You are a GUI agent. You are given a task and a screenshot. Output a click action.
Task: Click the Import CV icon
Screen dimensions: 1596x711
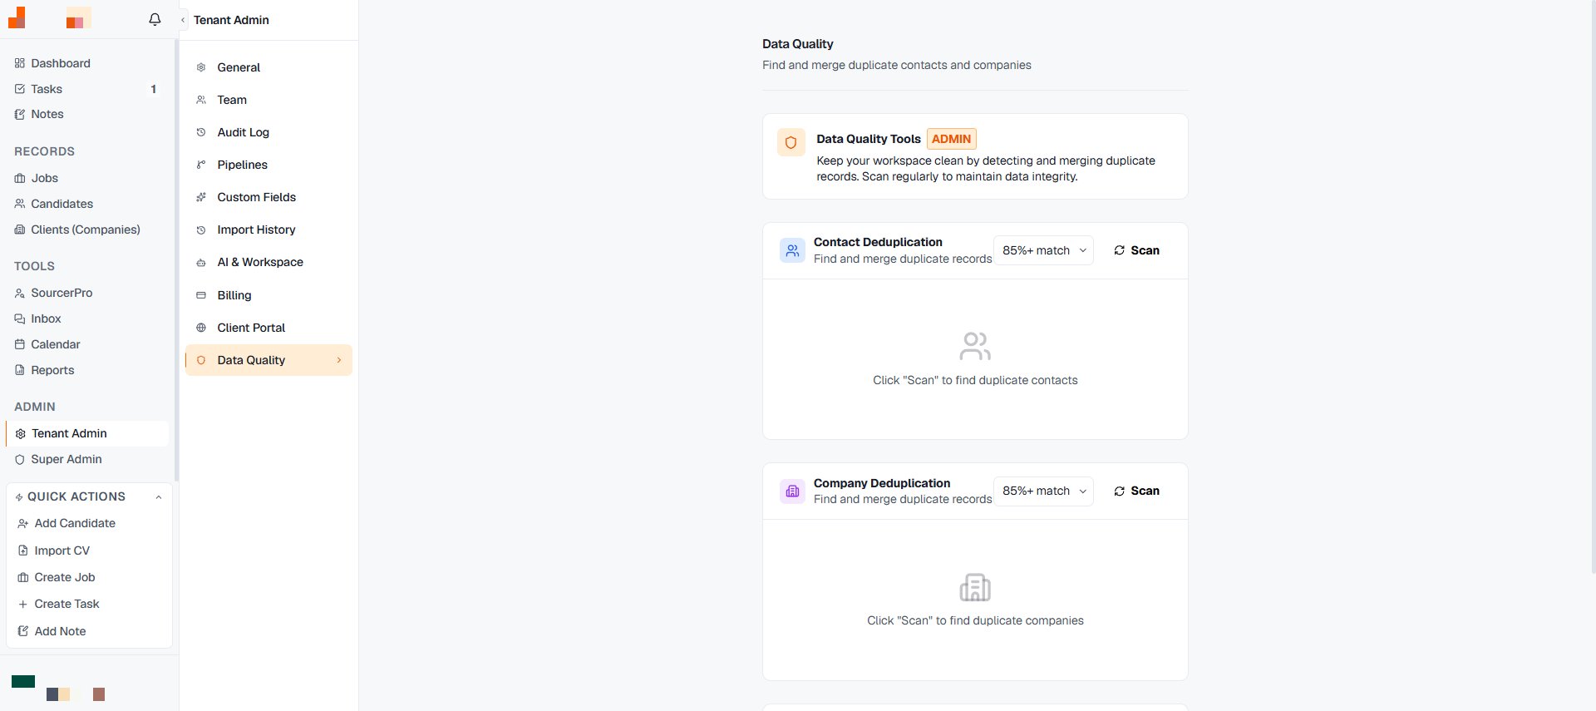coord(23,551)
